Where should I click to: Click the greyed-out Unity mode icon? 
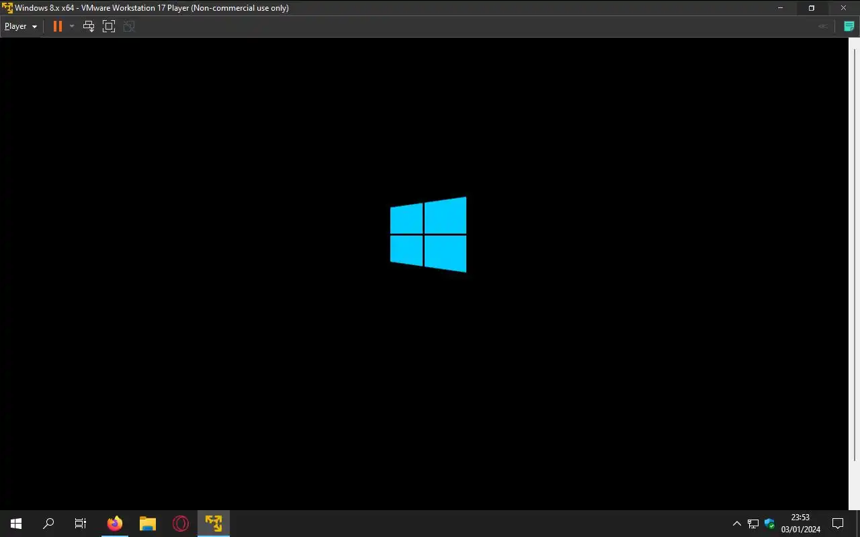click(129, 26)
